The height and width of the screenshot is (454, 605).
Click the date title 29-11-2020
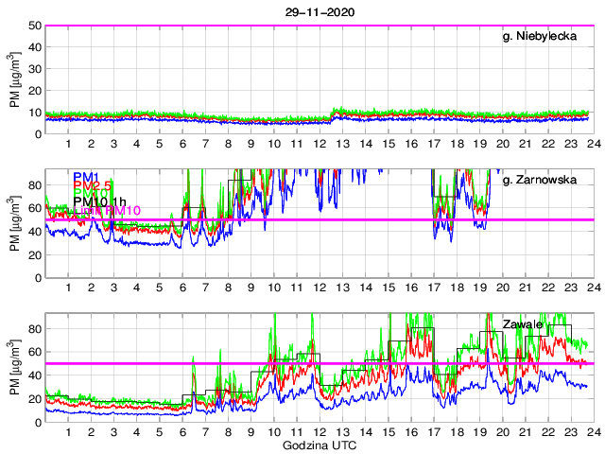317,11
